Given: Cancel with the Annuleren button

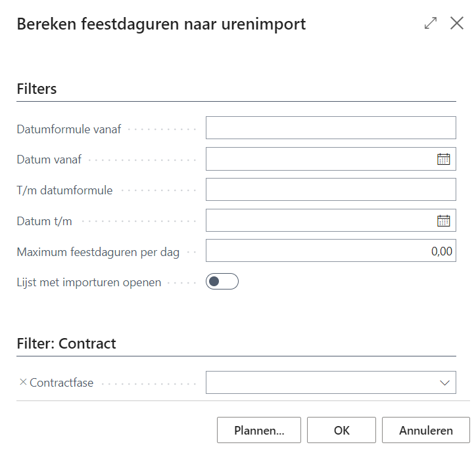Looking at the screenshot, I should (x=425, y=431).
